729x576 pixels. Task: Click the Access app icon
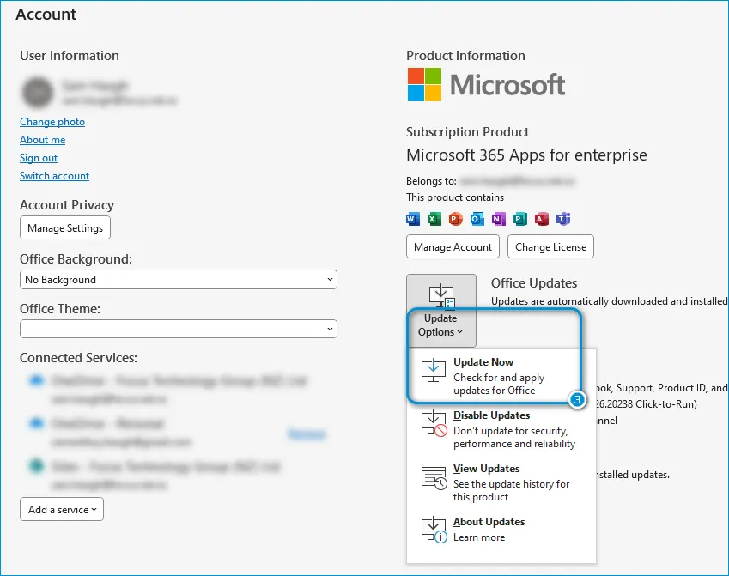point(542,219)
